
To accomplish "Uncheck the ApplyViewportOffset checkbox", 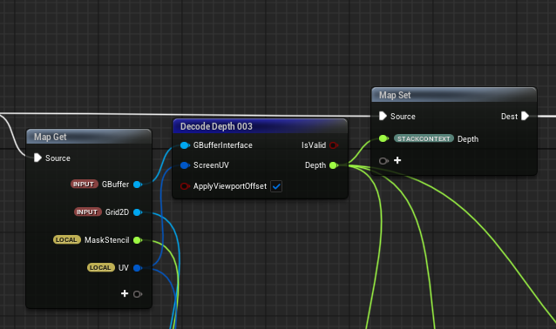I will tap(276, 186).
